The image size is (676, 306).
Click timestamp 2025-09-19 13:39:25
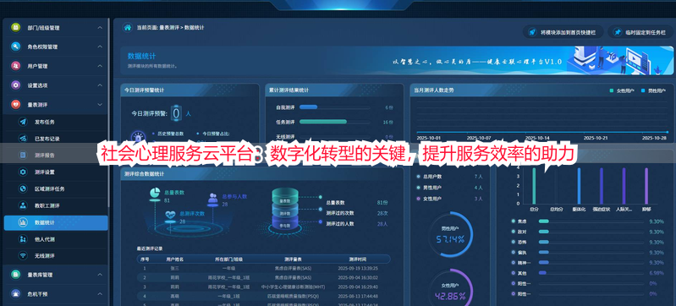tap(358, 268)
